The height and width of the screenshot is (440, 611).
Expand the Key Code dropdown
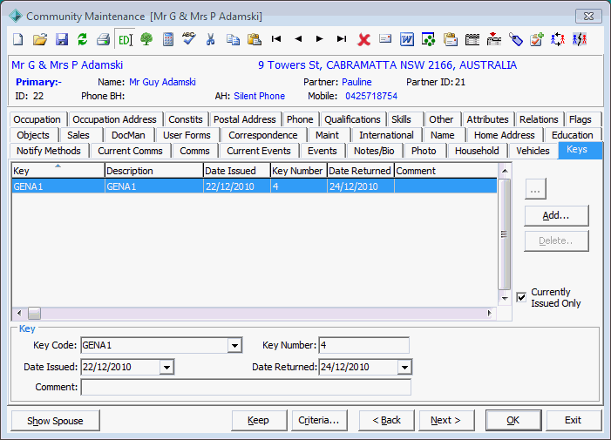234,345
